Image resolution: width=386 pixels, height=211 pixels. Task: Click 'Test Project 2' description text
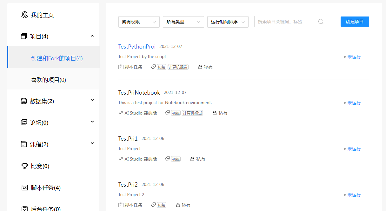pos(131,195)
